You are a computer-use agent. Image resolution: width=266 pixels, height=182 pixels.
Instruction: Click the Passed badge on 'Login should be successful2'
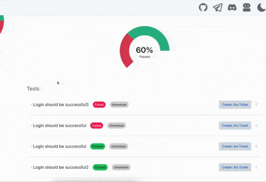(x=100, y=167)
